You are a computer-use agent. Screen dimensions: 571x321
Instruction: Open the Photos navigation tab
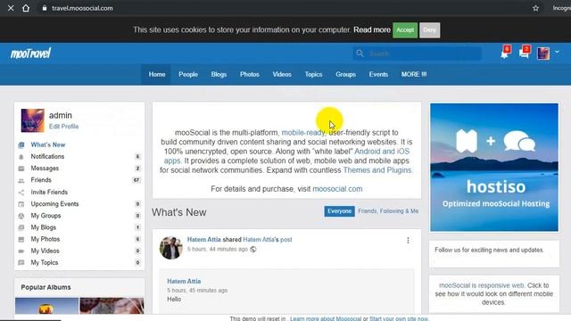pyautogui.click(x=250, y=74)
